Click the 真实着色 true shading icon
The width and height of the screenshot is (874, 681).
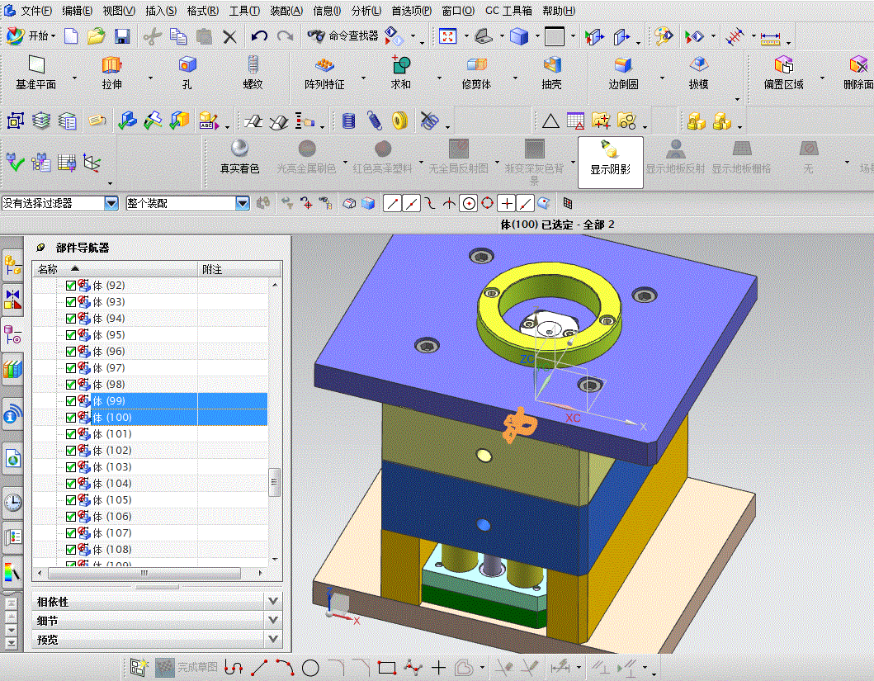tap(239, 157)
